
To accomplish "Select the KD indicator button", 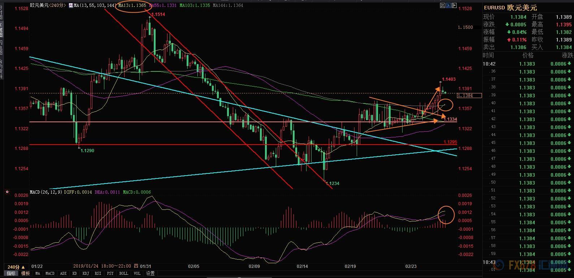I will point(75,273).
